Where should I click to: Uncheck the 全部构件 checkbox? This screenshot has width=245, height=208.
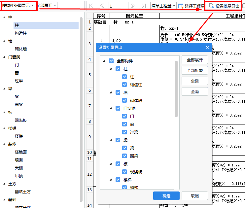point(111,61)
